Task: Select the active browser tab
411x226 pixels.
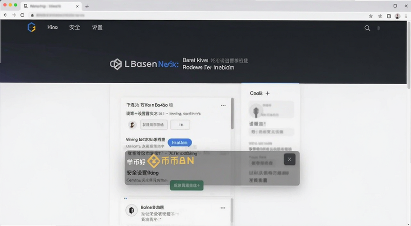Action: coord(51,6)
